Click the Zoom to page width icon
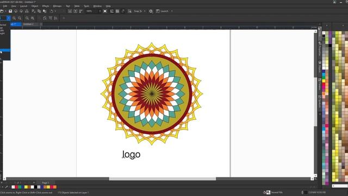The image size is (348, 196). click(51, 18)
